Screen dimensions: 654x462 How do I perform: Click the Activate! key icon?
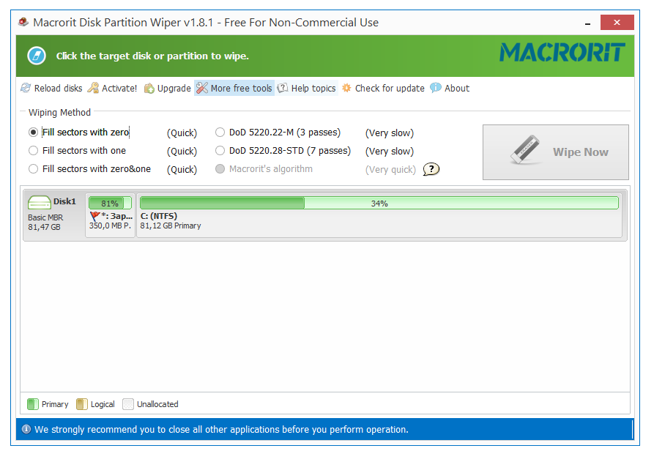pyautogui.click(x=93, y=88)
